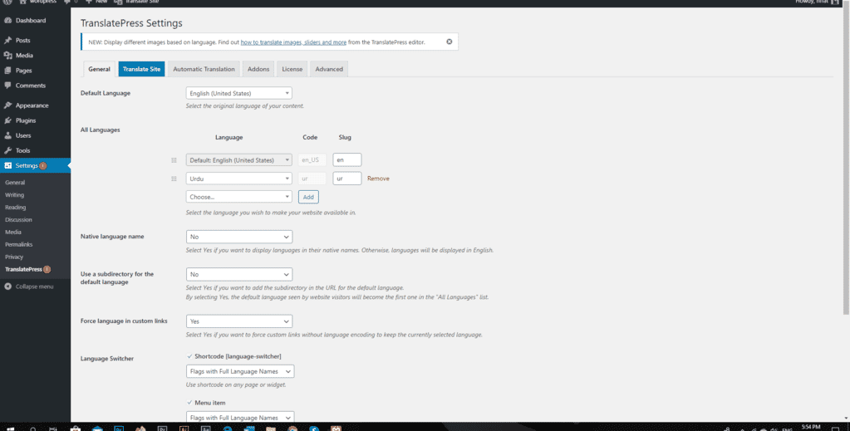Click the Pages icon in admin sidebar
Screen dimensions: 850x431
7,71
